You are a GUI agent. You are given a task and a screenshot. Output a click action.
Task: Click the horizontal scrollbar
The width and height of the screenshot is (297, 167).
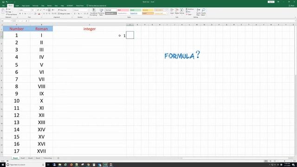pyautogui.click(x=235, y=158)
